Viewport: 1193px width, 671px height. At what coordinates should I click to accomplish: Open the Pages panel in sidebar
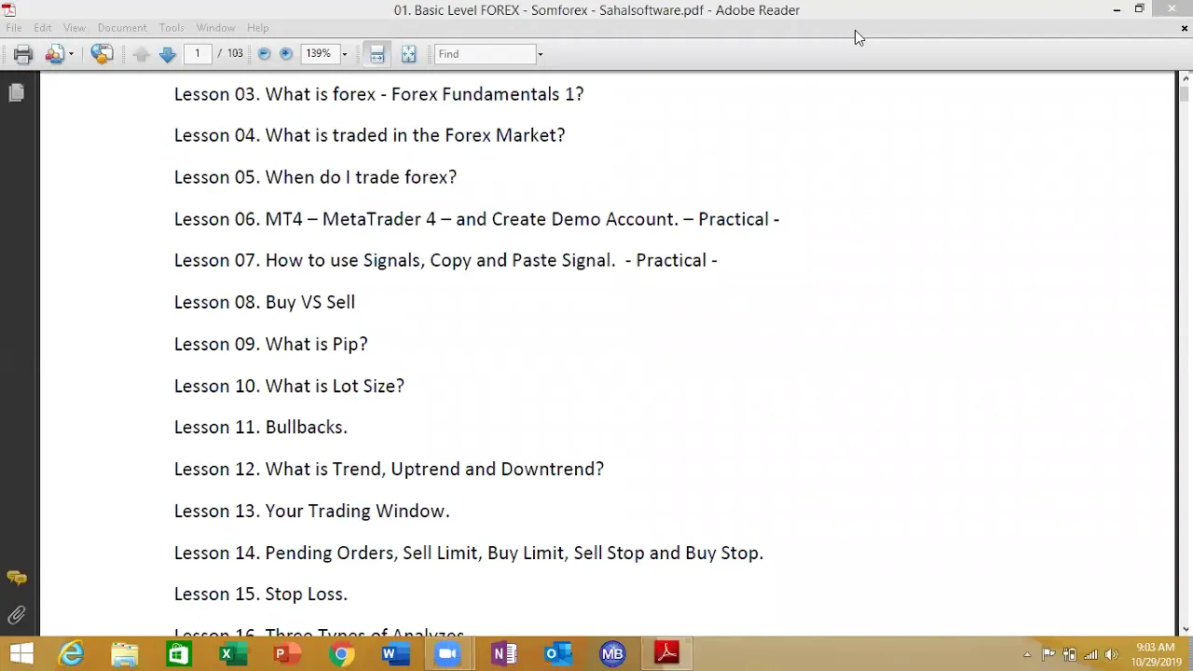pos(17,93)
